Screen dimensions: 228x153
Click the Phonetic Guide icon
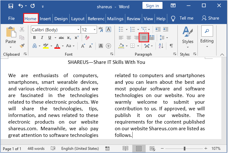tap(101, 29)
